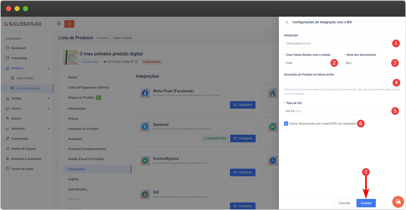Click the Meta Pixel Facebook logo
The image size is (406, 210).
(x=145, y=93)
